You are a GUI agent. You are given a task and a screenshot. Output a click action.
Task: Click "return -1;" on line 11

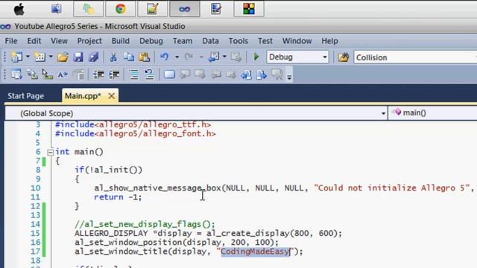click(x=118, y=197)
